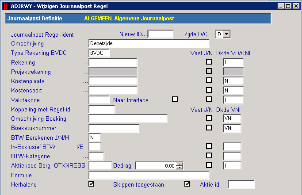Image resolution: width=302 pixels, height=195 pixels.
Task: Open the Kostenplaats lookup dots
Action: click(85, 82)
